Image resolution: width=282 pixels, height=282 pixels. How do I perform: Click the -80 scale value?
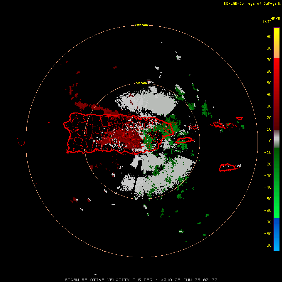pos(268,234)
